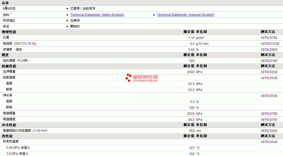Click the 悬壁梁缺口冲击强度 (3.18 mm) label

click(25, 131)
